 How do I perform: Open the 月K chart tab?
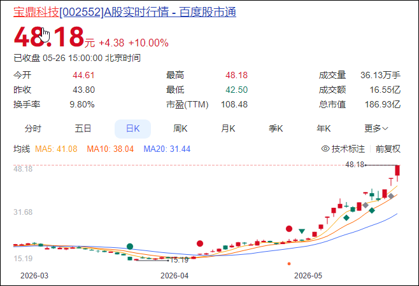pos(228,129)
